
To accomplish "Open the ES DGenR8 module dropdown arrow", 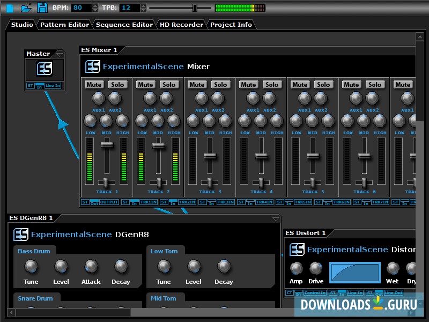I will (x=276, y=218).
